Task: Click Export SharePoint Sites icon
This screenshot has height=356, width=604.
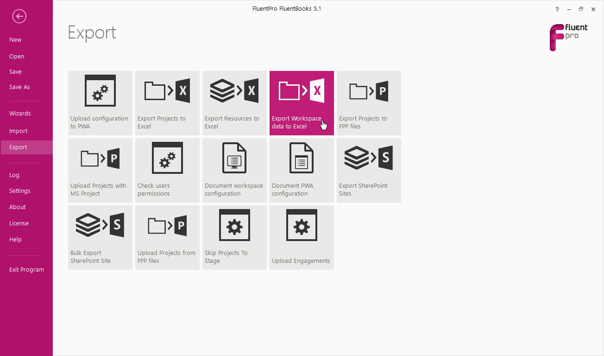Action: click(x=369, y=158)
